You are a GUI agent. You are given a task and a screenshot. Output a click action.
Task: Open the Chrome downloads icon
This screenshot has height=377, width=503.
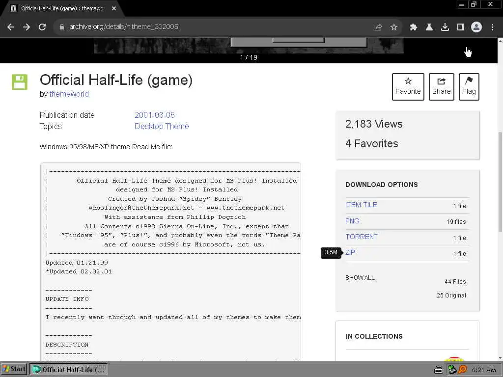pyautogui.click(x=445, y=27)
